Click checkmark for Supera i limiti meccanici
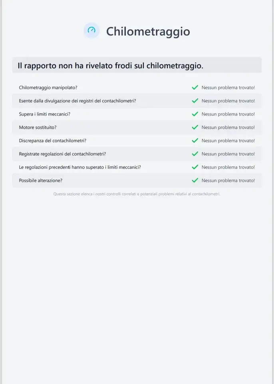Screen dimensions: 274x384 pyautogui.click(x=195, y=114)
